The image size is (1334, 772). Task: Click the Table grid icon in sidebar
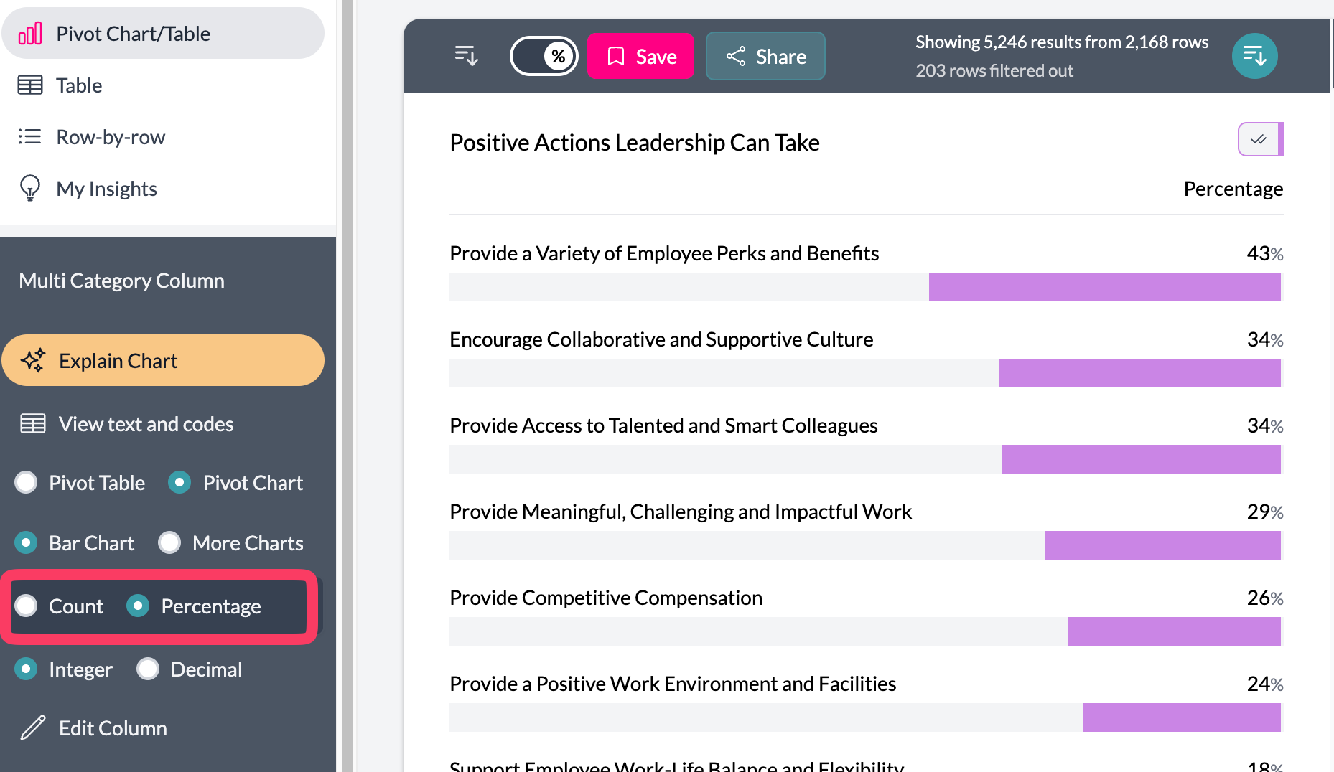click(30, 85)
